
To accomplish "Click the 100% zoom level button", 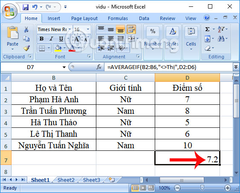I will point(165,188).
